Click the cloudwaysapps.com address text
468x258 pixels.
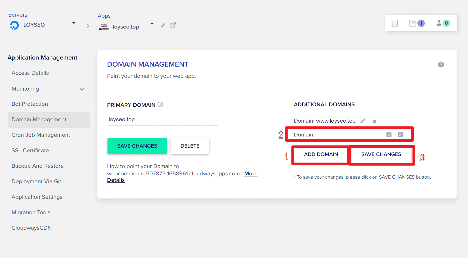(x=174, y=174)
